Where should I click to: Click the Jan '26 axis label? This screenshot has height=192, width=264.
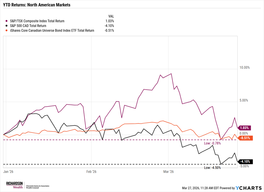(8, 172)
